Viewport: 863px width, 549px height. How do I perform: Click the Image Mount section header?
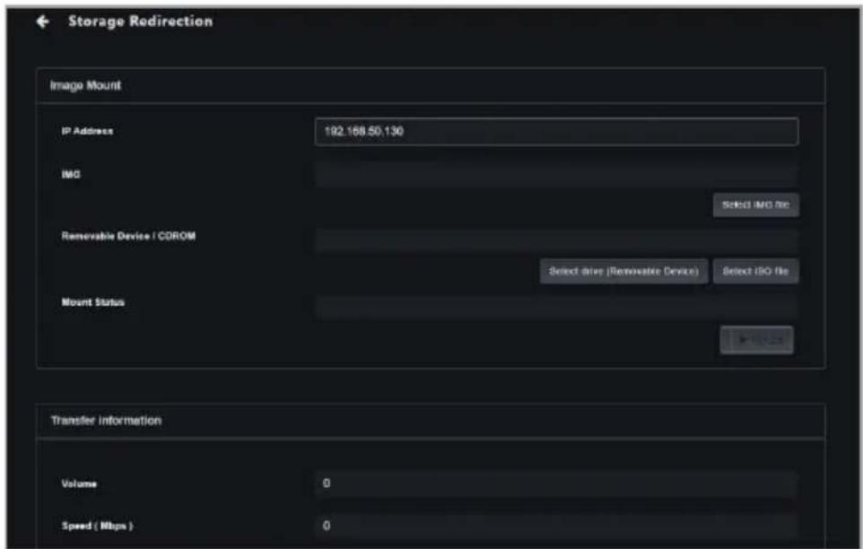[85, 86]
